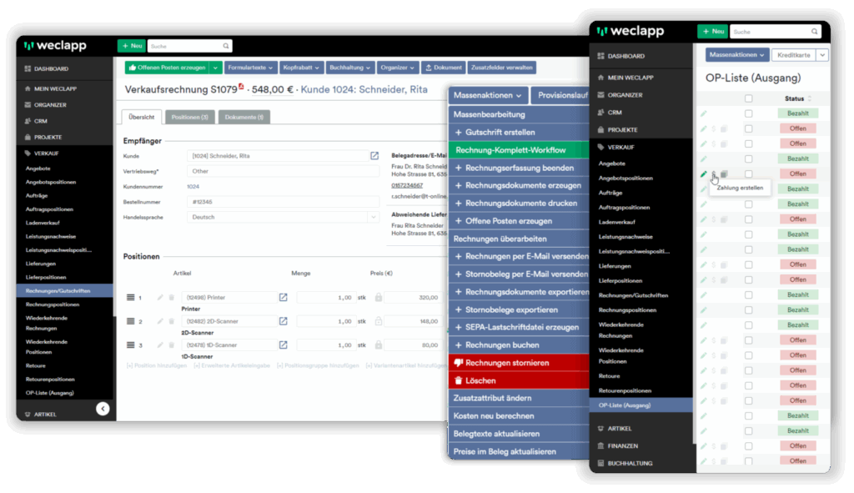Check the checkbox of the first Bezahlt row
Image resolution: width=854 pixels, height=493 pixels.
coord(748,113)
